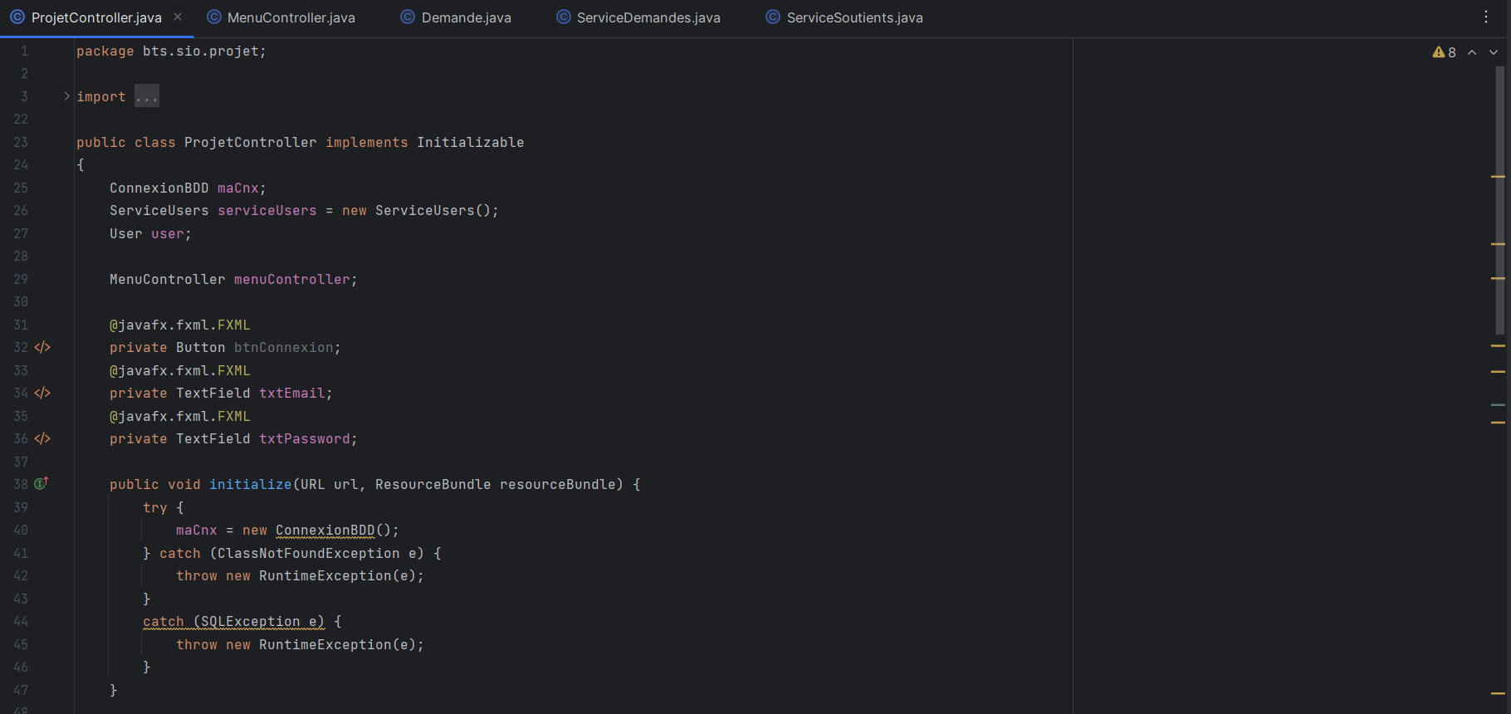Jump to previous highlighted error arrow
Viewport: 1511px width, 714px height.
click(x=1472, y=52)
